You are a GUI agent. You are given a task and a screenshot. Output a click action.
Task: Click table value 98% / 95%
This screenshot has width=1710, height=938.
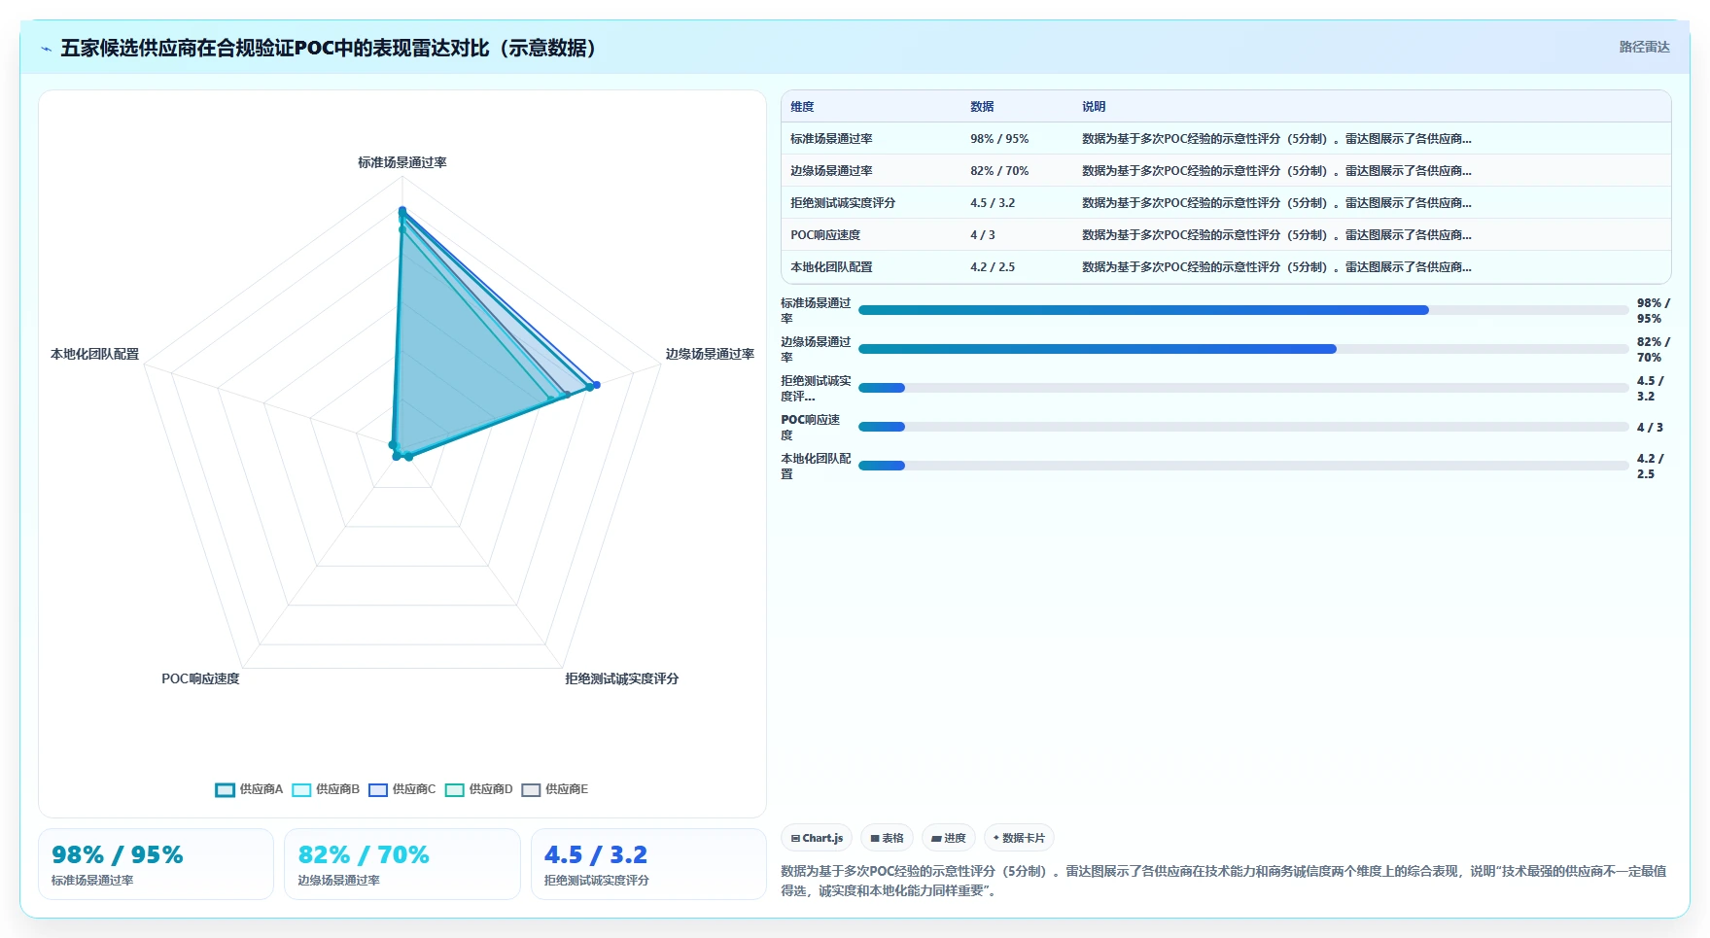point(999,139)
